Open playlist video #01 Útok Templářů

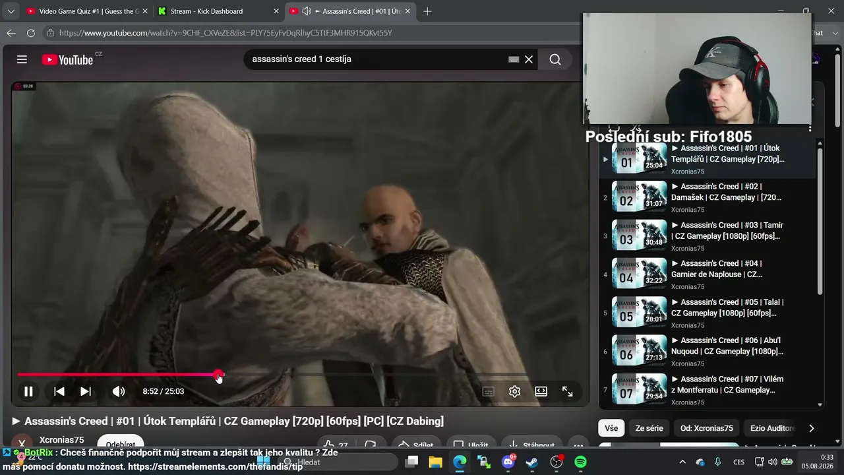[x=708, y=159]
